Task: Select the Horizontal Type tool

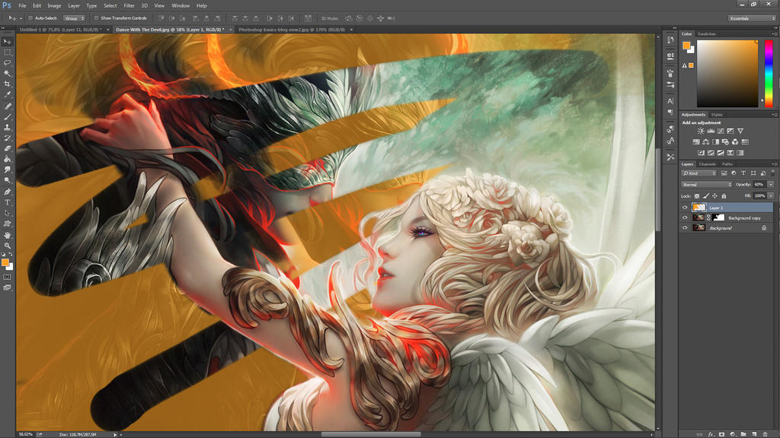Action: pos(7,202)
